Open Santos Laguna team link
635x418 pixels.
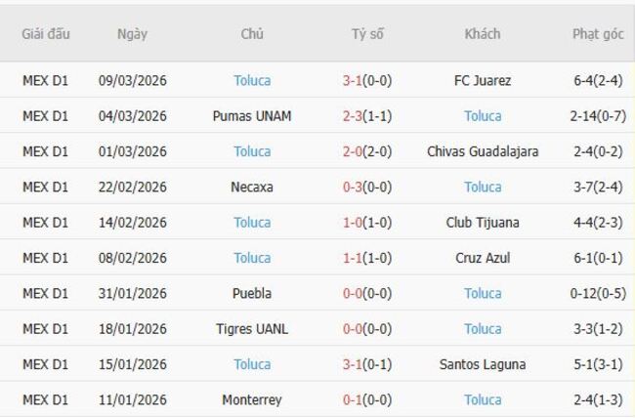coord(483,364)
